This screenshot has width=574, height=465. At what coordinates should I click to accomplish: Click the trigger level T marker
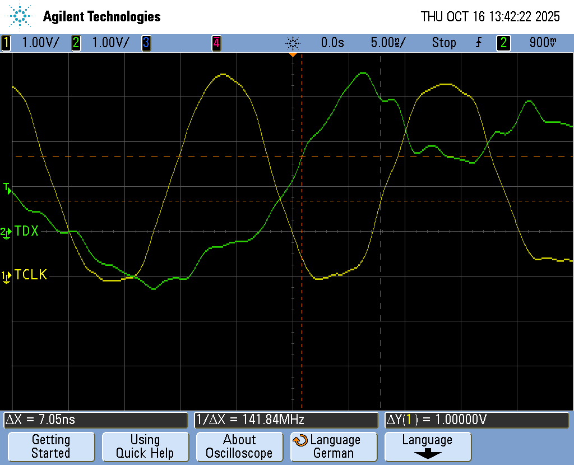coord(7,187)
